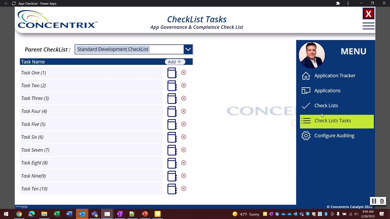Open notebook icon for Task Five (5)
The width and height of the screenshot is (390, 219).
coord(172,124)
